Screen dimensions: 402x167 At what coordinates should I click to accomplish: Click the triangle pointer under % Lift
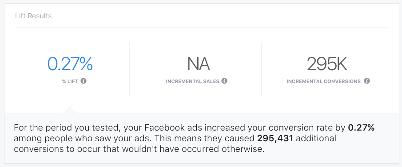click(x=70, y=110)
